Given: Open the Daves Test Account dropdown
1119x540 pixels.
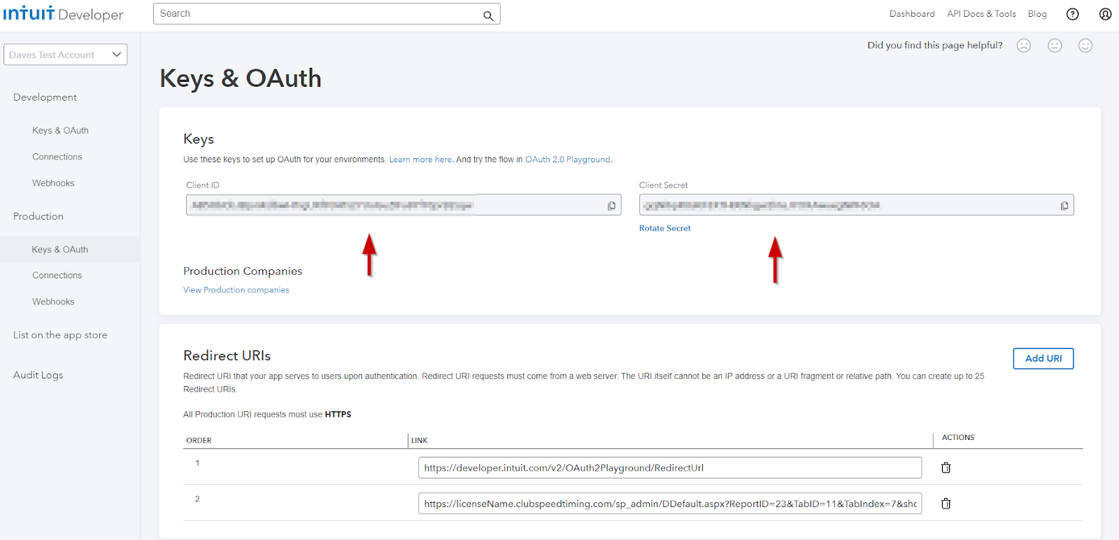Looking at the screenshot, I should [x=65, y=55].
